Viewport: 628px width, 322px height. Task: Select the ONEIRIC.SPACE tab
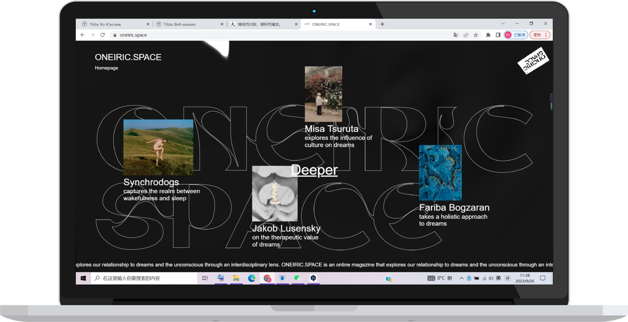click(338, 24)
